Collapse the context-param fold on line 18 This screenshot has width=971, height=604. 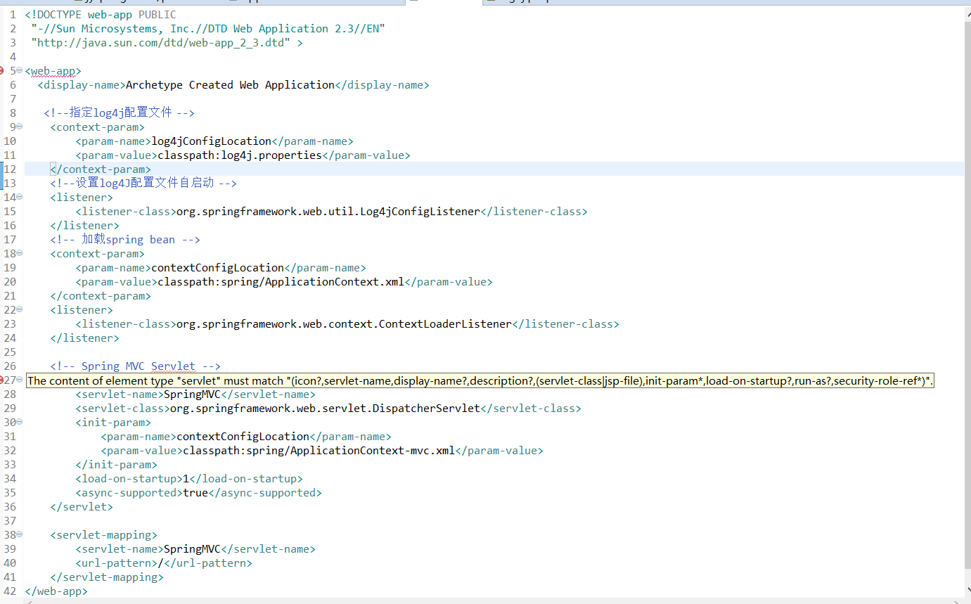(x=19, y=253)
